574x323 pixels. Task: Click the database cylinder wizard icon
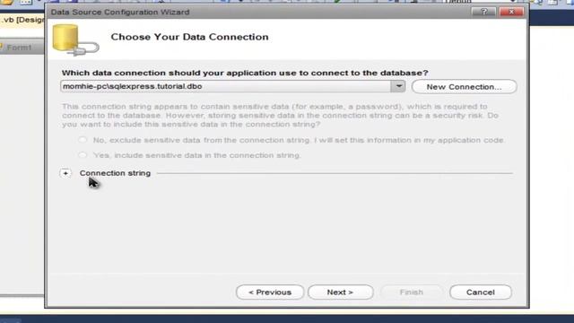tap(75, 39)
